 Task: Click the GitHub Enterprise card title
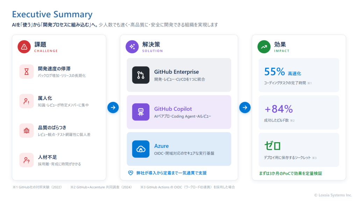click(177, 72)
